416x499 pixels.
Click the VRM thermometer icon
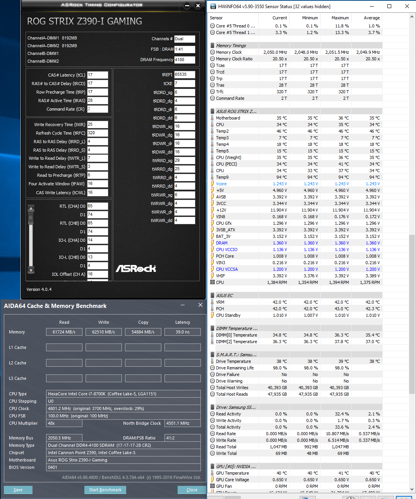(212, 302)
